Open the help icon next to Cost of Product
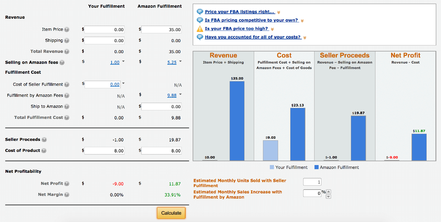 (44, 150)
